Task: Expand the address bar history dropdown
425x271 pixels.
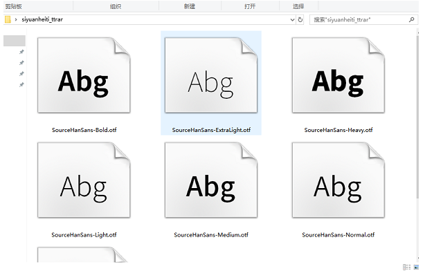Action: [292, 20]
